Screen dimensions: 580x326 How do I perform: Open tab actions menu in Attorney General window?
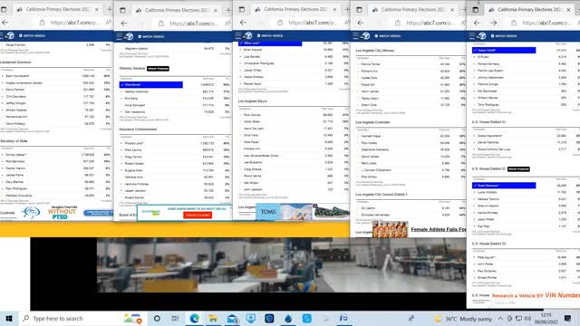click(123, 10)
